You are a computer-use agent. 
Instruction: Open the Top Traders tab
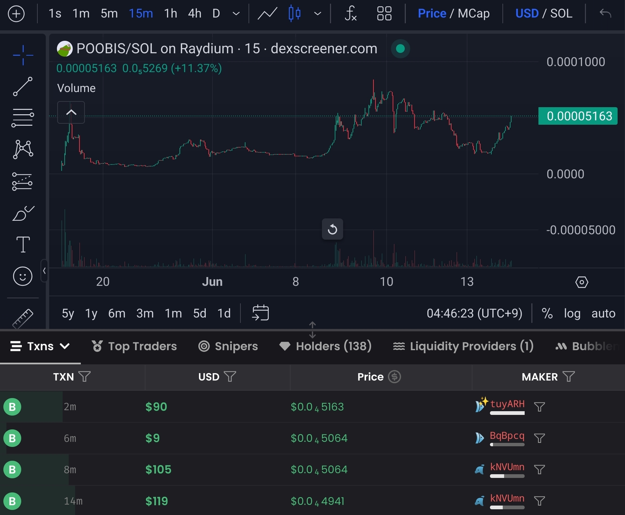[134, 346]
